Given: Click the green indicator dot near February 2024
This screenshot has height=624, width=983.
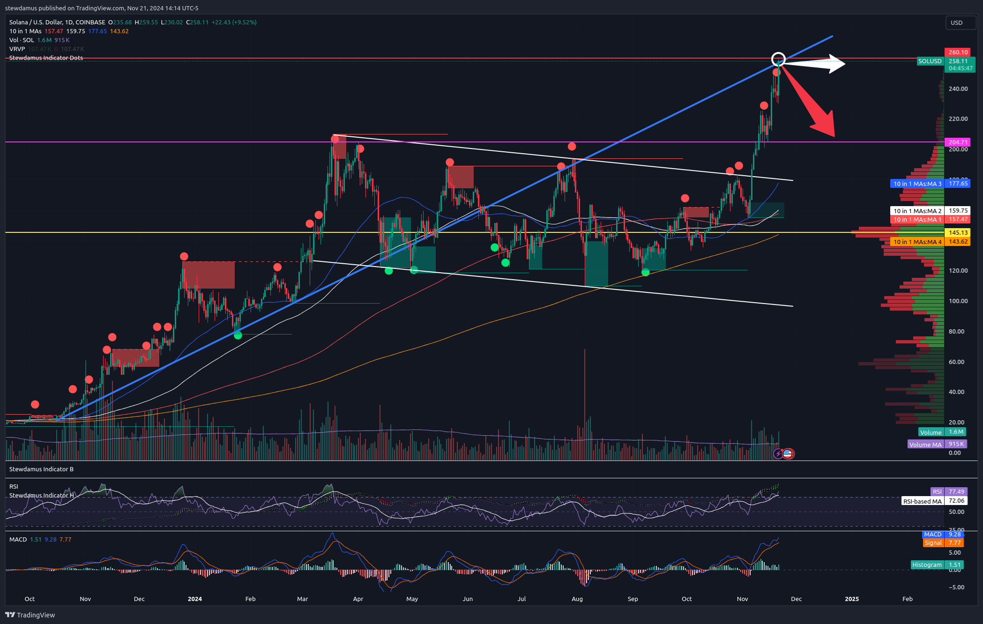Looking at the screenshot, I should (x=238, y=335).
